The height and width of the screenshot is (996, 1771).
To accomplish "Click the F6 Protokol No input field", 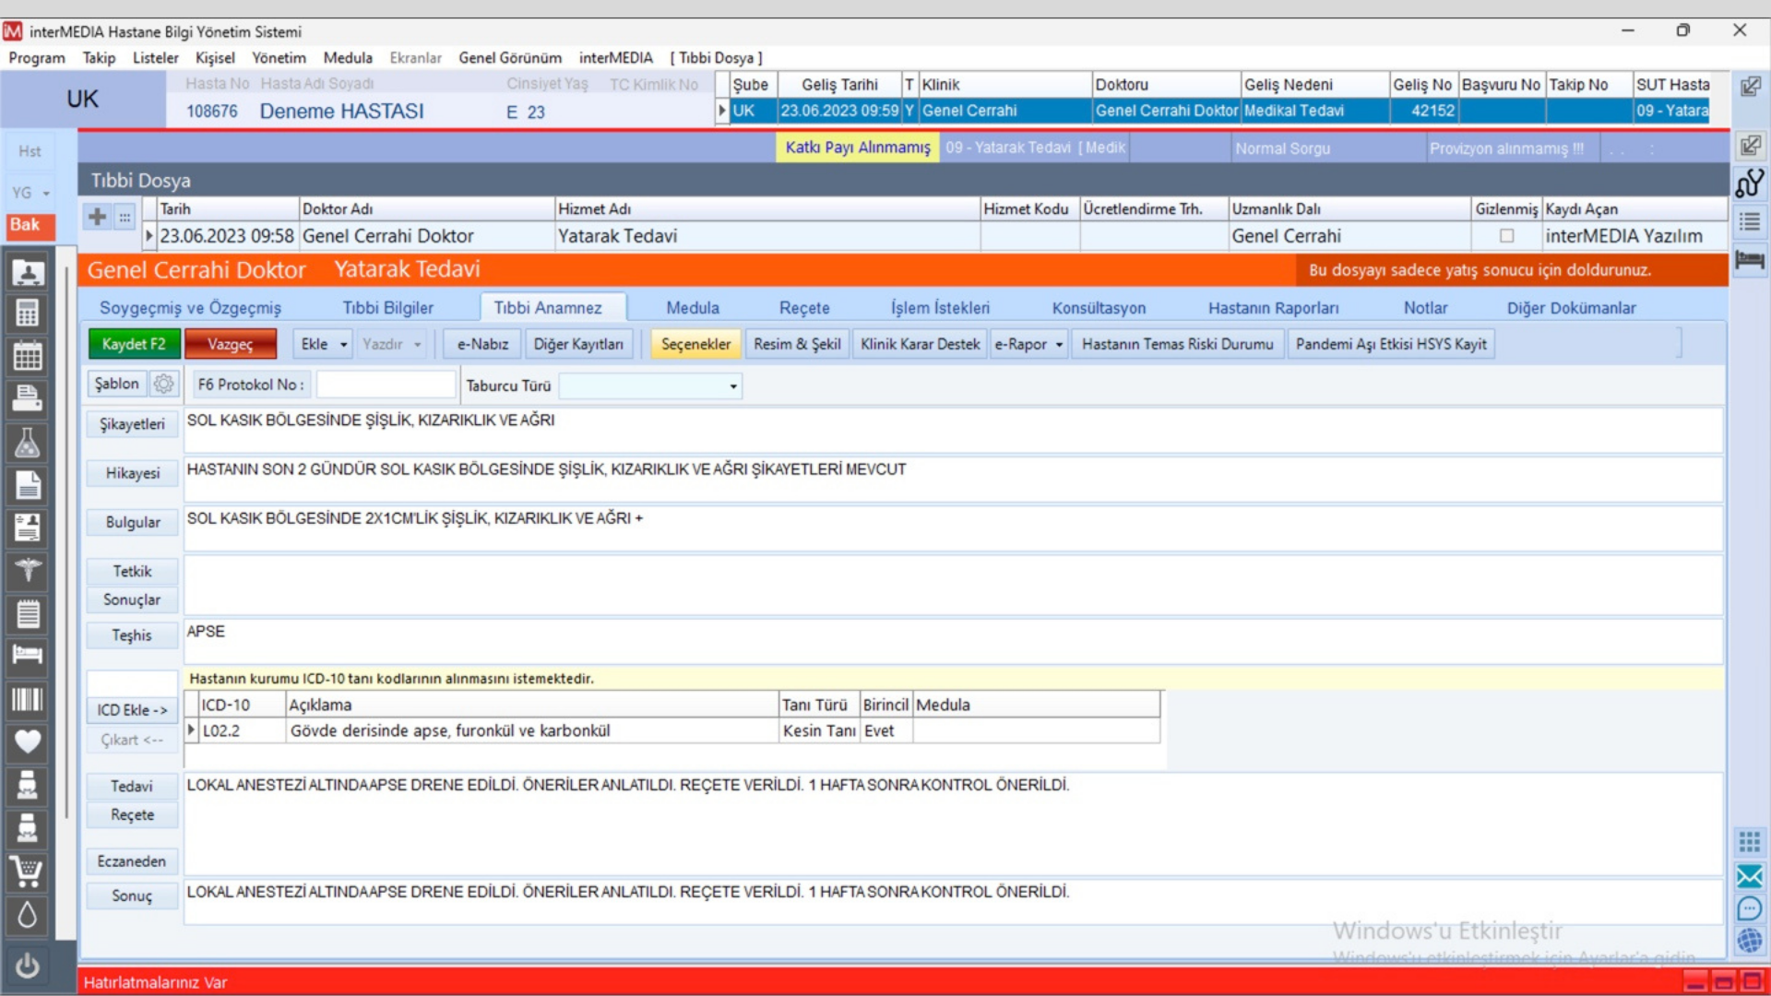I will [386, 385].
